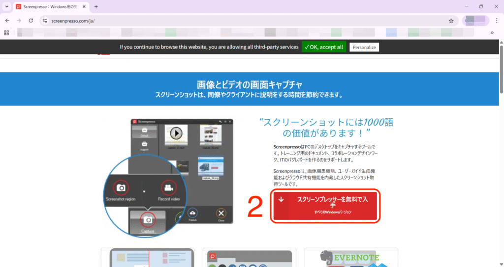Open the Chrome three-dot menu
Viewport: 504px width, 267px height.
coord(497,21)
